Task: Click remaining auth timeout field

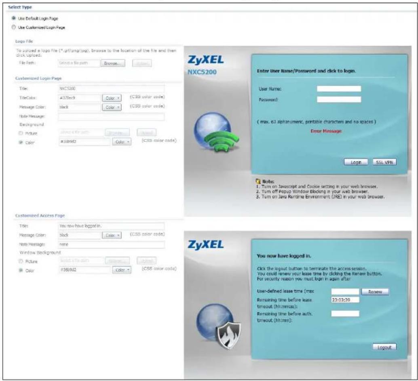Action: (x=345, y=314)
